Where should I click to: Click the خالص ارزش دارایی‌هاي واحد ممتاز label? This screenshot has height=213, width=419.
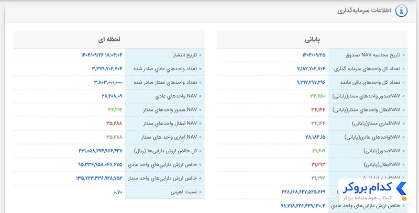pos(162,178)
